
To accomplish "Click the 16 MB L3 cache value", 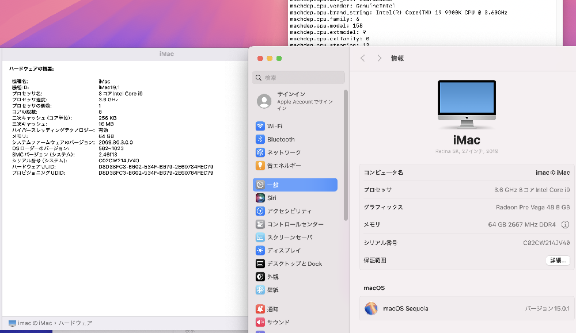I will [x=106, y=124].
